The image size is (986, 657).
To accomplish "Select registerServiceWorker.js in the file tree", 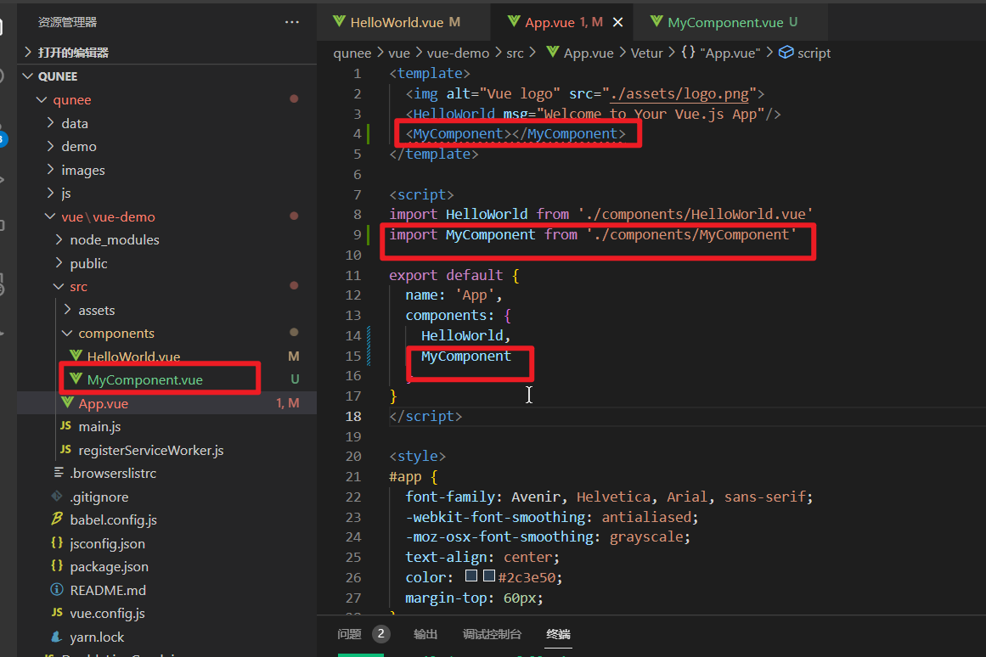I will pos(150,450).
